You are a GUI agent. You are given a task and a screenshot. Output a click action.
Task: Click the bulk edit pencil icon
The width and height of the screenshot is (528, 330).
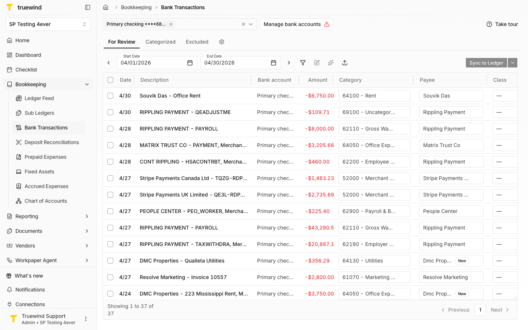point(317,63)
